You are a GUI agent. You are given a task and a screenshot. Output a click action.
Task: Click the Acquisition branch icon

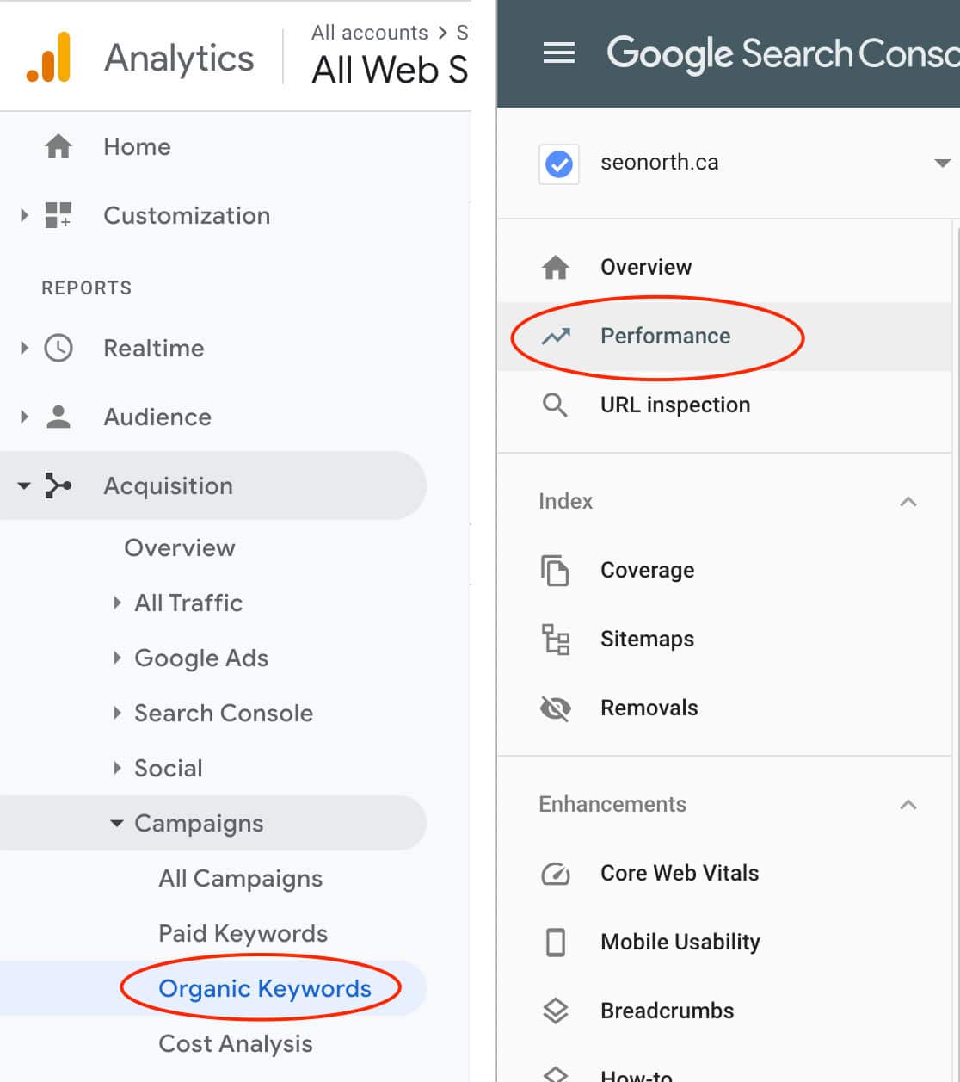58,485
